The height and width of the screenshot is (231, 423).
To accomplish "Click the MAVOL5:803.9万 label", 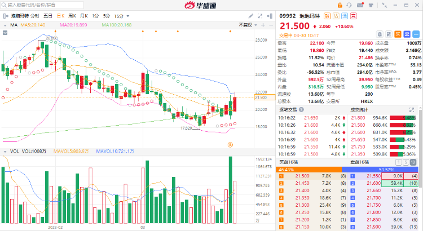I will [x=71, y=151].
